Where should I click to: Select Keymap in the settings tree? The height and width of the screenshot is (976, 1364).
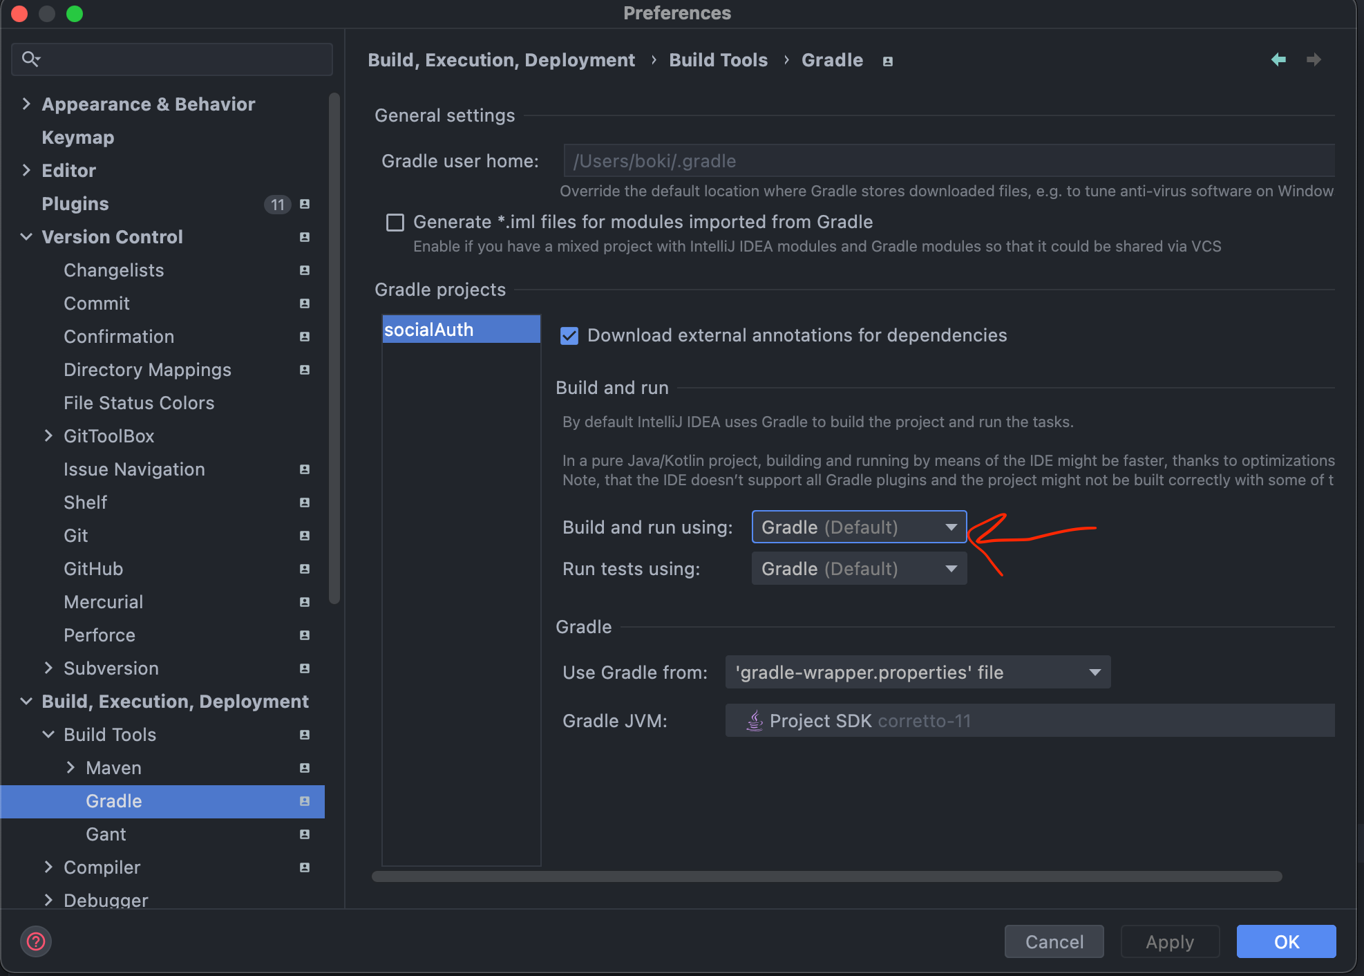click(x=78, y=138)
